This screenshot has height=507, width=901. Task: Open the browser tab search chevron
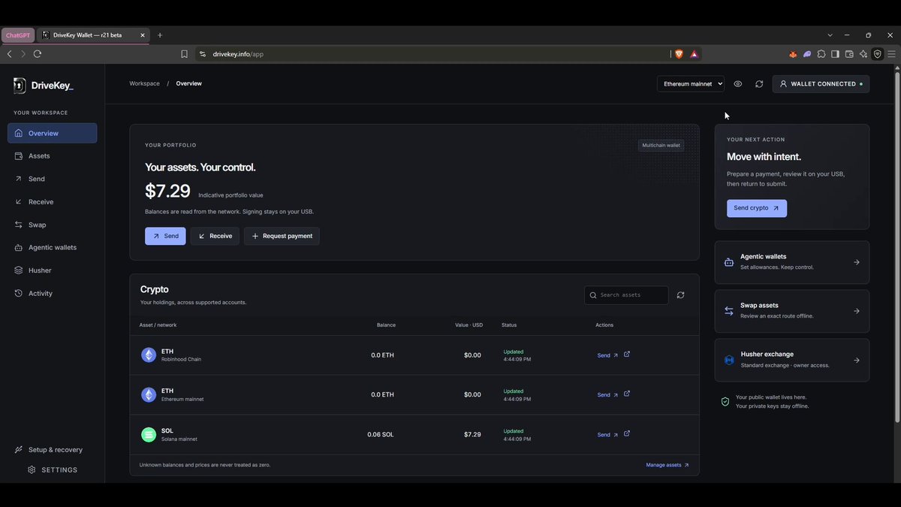tap(830, 35)
